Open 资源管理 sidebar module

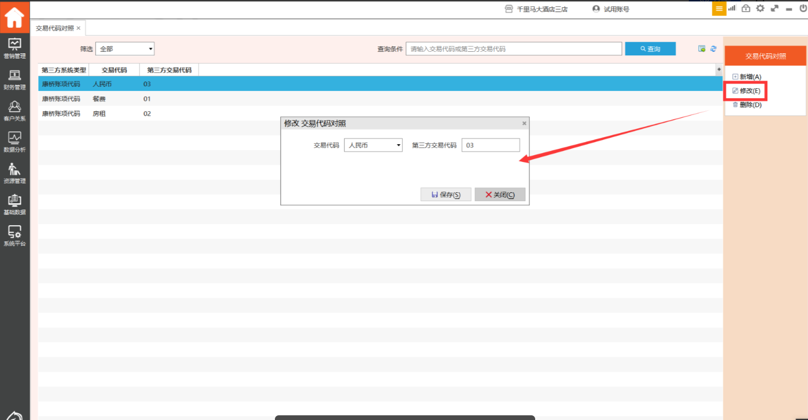[15, 173]
